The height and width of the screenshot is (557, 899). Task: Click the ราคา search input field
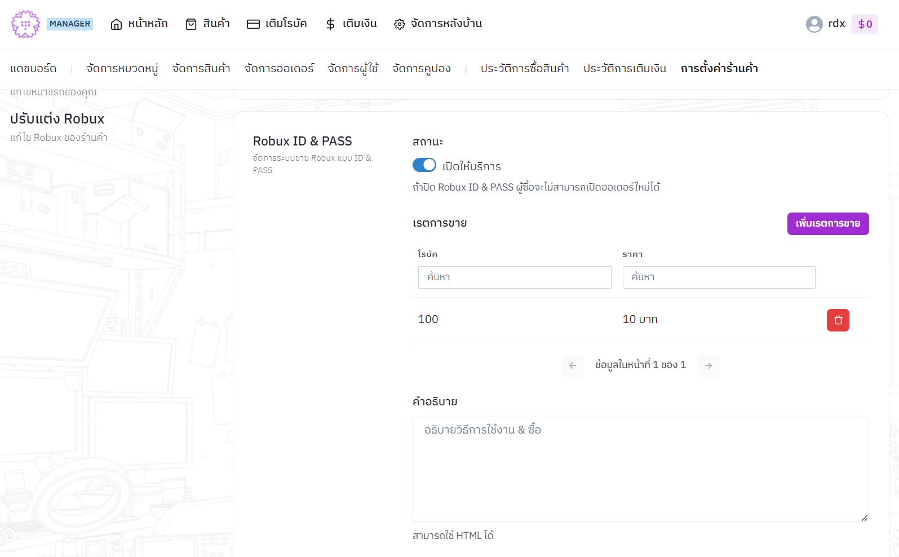tap(719, 277)
